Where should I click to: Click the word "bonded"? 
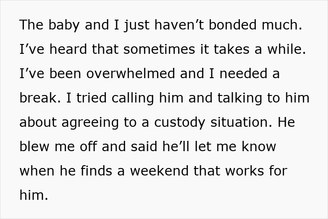pyautogui.click(x=232, y=25)
